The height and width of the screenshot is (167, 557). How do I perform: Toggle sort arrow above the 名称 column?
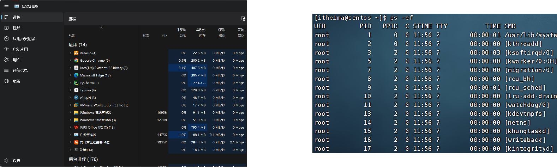coord(101,28)
